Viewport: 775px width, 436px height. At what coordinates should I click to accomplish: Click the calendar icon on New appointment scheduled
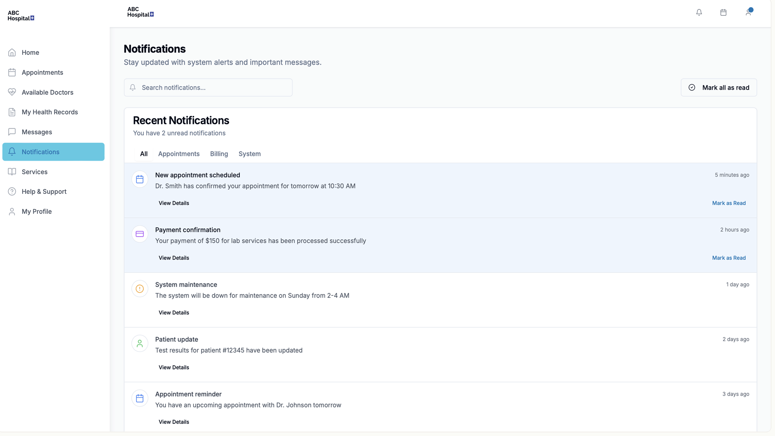click(140, 179)
